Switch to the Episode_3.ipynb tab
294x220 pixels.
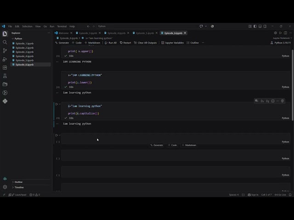pyautogui.click(x=88, y=33)
